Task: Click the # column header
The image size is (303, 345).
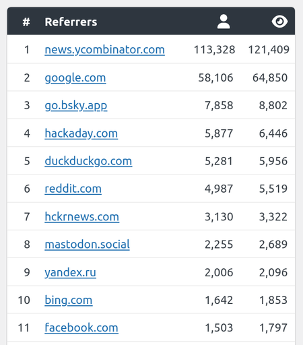Action: [x=26, y=22]
